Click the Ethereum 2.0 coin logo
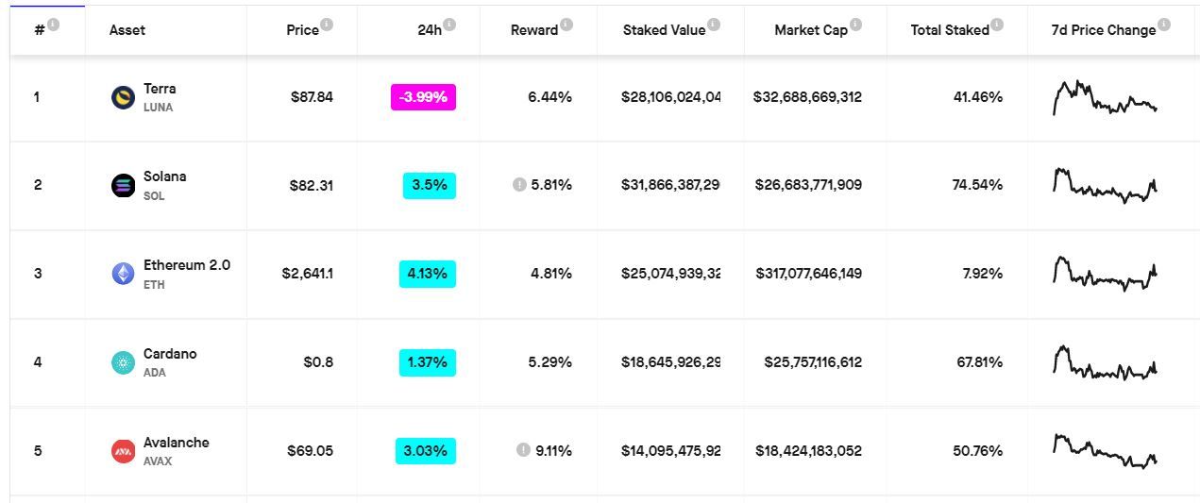 [x=124, y=274]
